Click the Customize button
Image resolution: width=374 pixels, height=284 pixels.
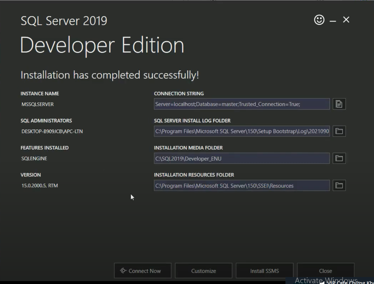pos(203,271)
